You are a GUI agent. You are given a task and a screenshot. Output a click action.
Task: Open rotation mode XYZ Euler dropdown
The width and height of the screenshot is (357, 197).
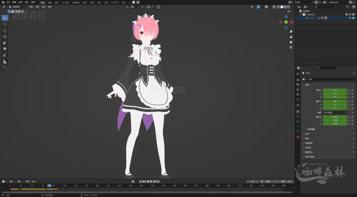click(335, 113)
